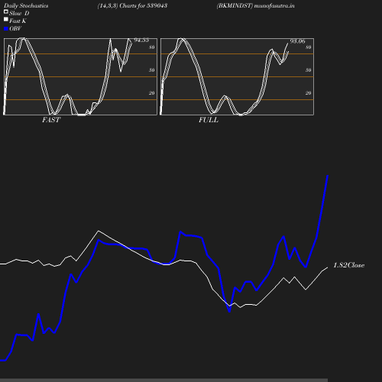The width and height of the screenshot is (382, 382).
Task: Click the Fast K legend swatch
Action: click(6, 19)
